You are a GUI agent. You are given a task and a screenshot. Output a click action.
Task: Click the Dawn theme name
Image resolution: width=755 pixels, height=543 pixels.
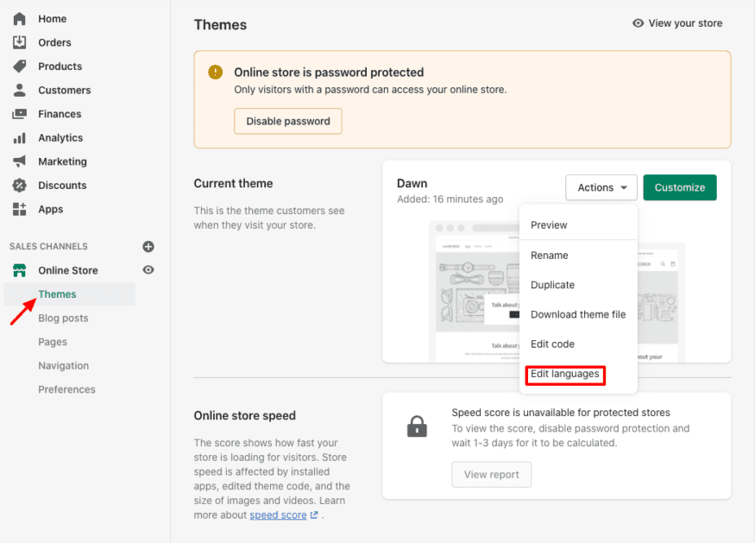click(412, 184)
